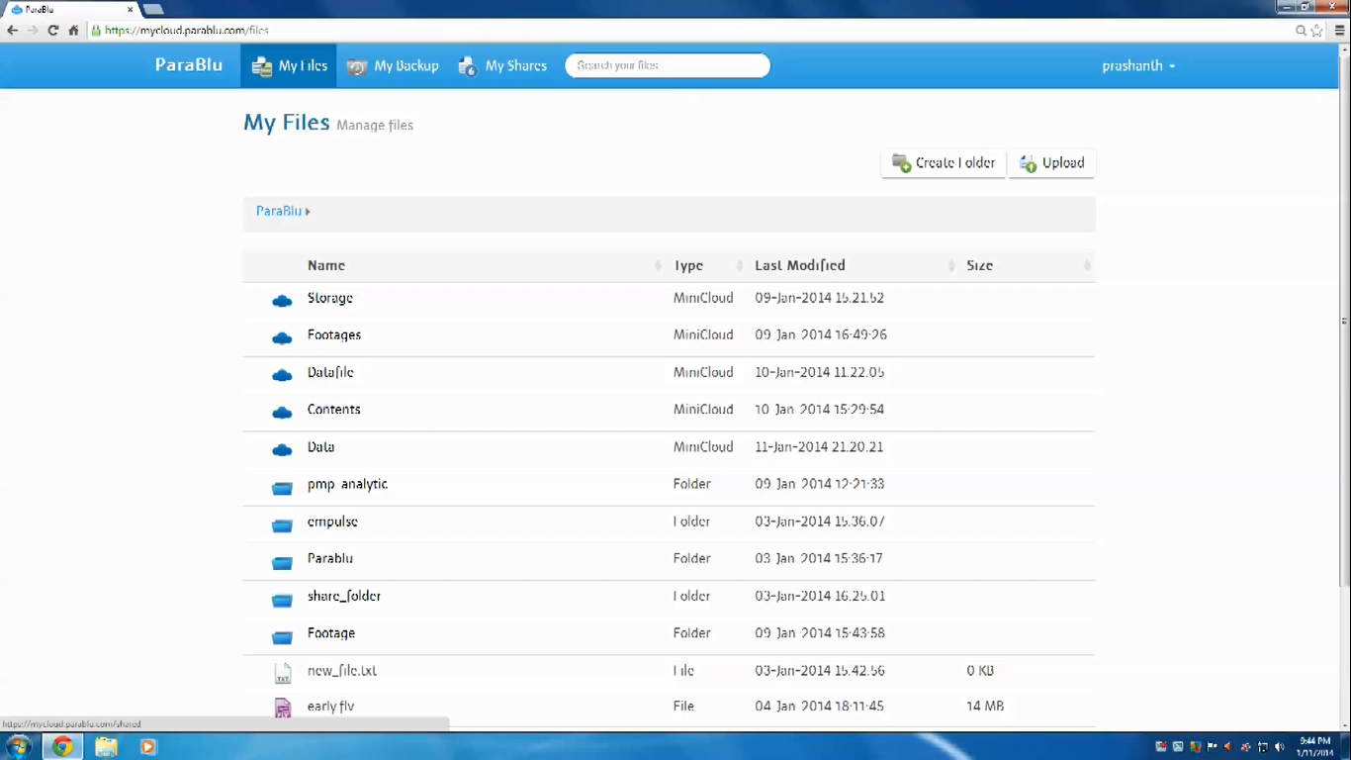
Task: Go to My Shares in the navbar
Action: pyautogui.click(x=502, y=66)
